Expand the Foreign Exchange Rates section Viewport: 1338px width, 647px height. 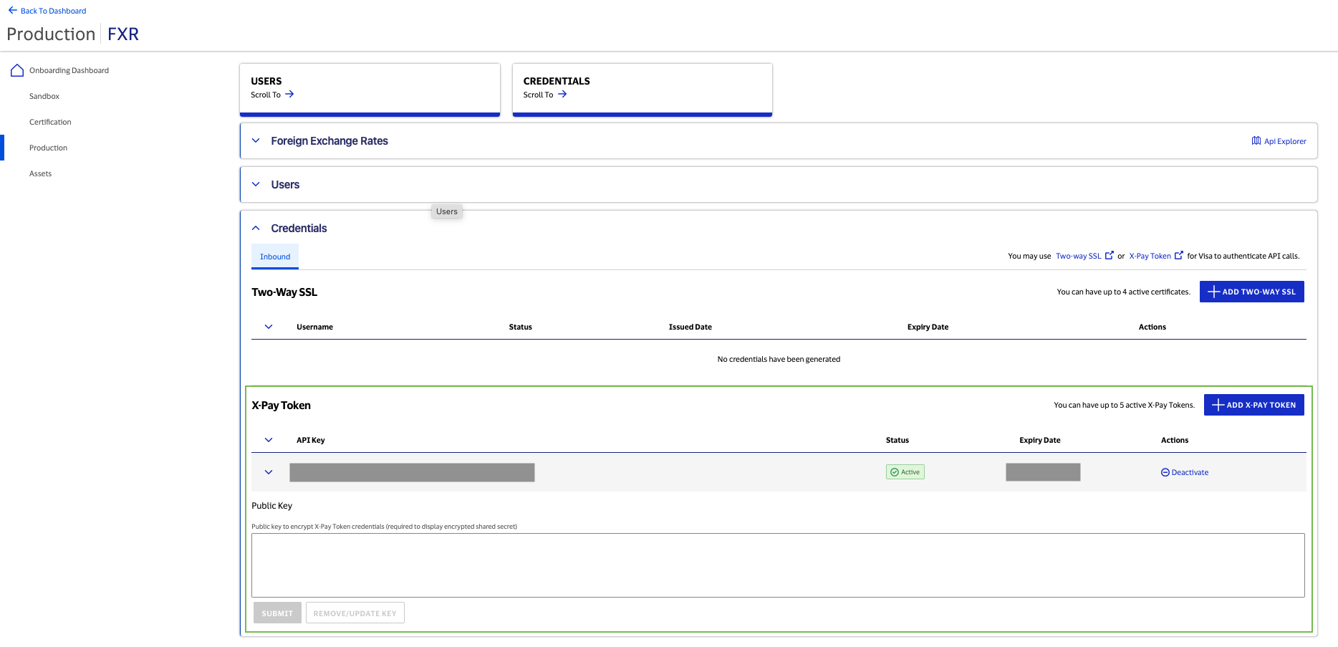click(x=256, y=141)
